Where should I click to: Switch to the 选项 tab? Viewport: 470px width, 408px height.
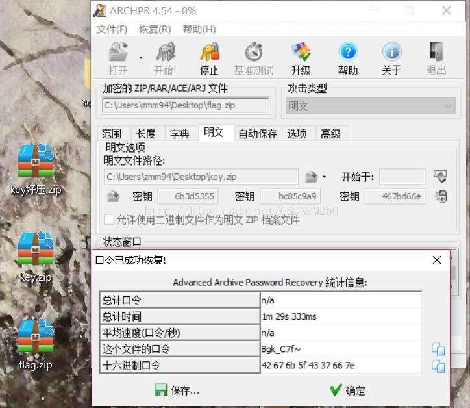pyautogui.click(x=299, y=133)
